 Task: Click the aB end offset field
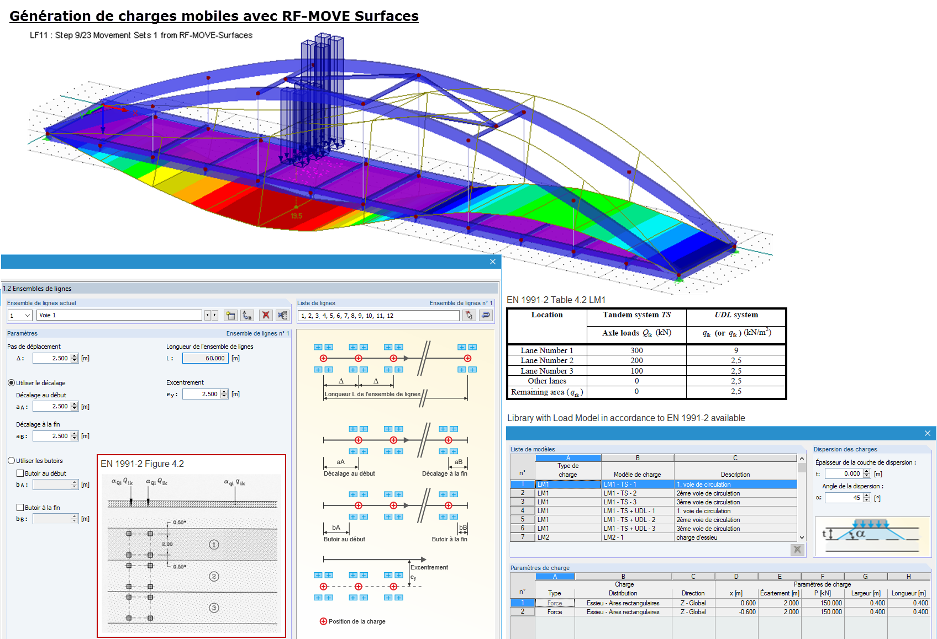[51, 436]
